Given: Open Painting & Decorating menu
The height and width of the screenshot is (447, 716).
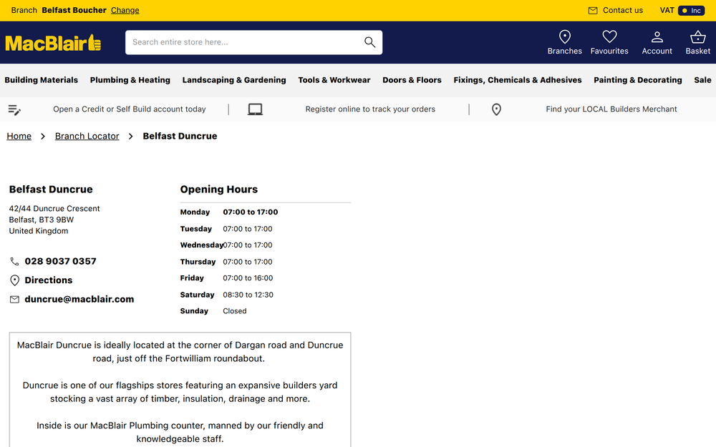Looking at the screenshot, I should (637, 80).
